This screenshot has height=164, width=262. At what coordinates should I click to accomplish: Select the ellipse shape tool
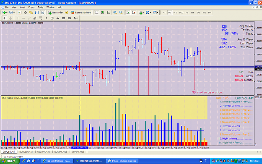pyautogui.click(x=69, y=18)
